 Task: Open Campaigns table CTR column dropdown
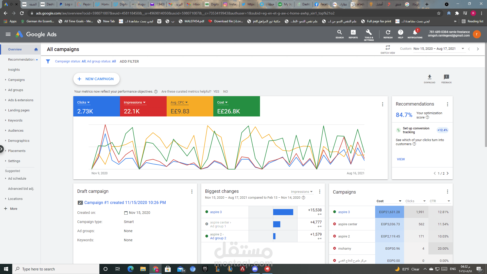(440, 201)
